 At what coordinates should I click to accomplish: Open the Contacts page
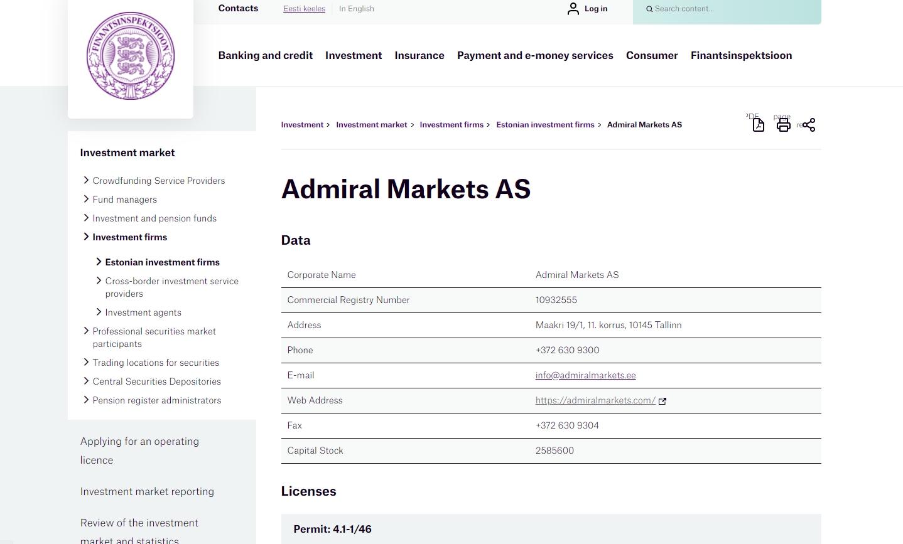click(x=238, y=8)
